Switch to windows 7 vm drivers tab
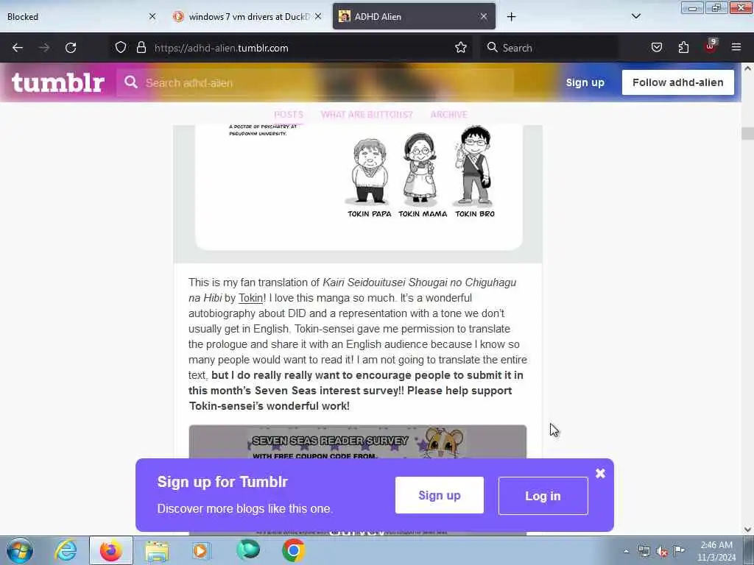Screen dimensions: 754x565 point(247,16)
